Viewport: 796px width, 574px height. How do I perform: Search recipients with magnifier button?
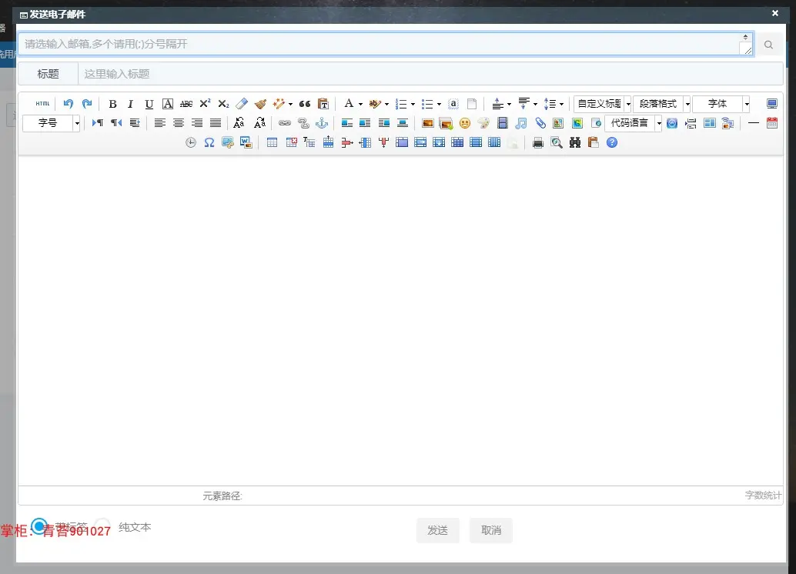point(768,45)
